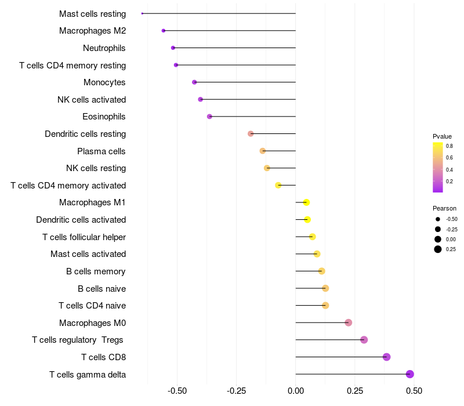Click the Mast cells resting data point
The width and height of the screenshot is (464, 406).
click(x=142, y=13)
